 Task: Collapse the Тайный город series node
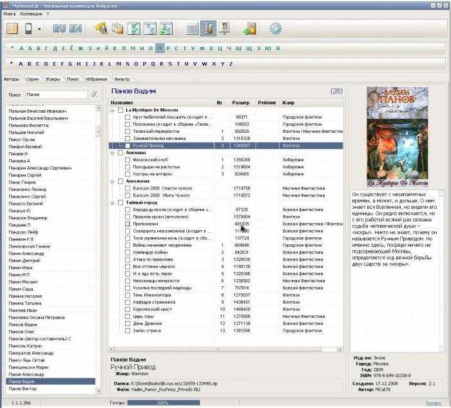pyautogui.click(x=113, y=203)
